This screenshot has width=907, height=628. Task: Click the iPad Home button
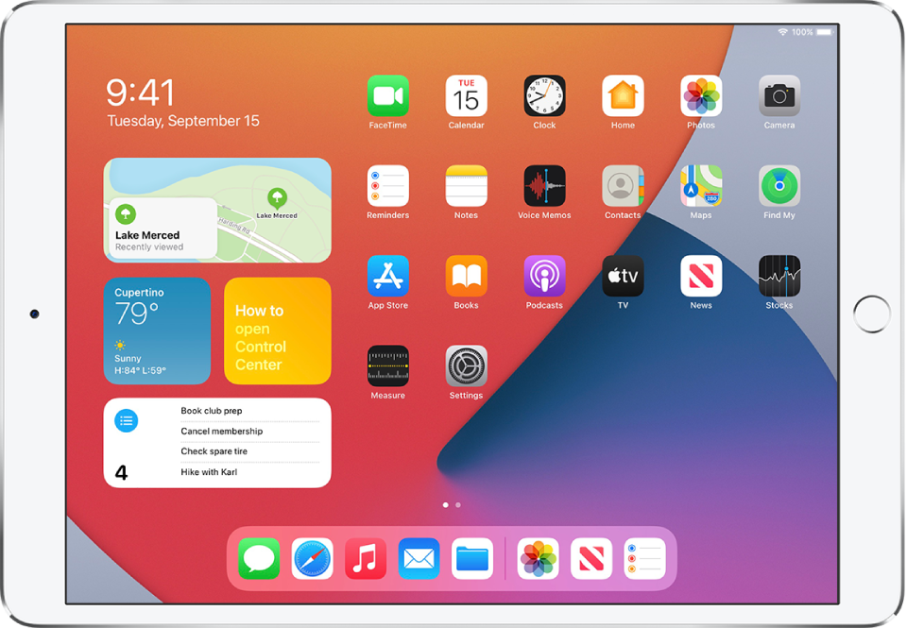[872, 314]
